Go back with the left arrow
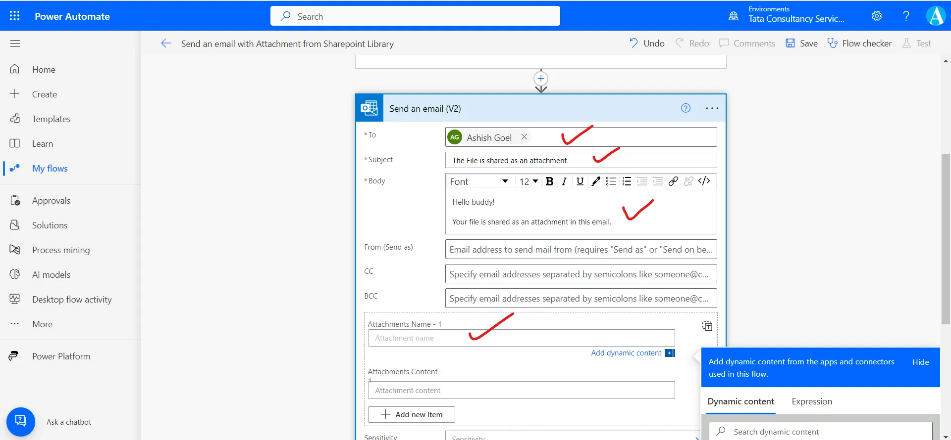 coord(166,44)
